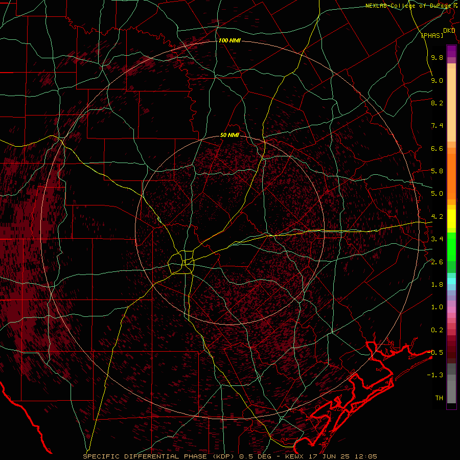Pick the pink segment of the color bar

tap(451, 310)
